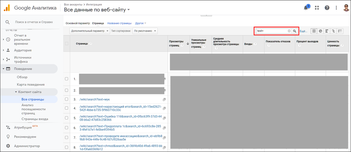Open help tip for Ценность страницы
Viewport: 351px width, 152px height.
pyautogui.click(x=342, y=45)
